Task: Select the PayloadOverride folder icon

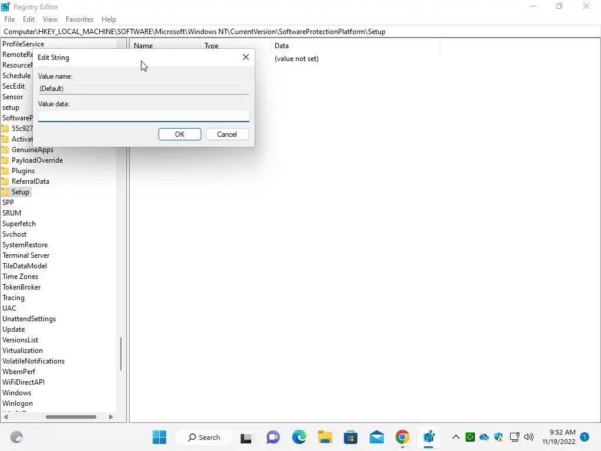Action: point(5,160)
